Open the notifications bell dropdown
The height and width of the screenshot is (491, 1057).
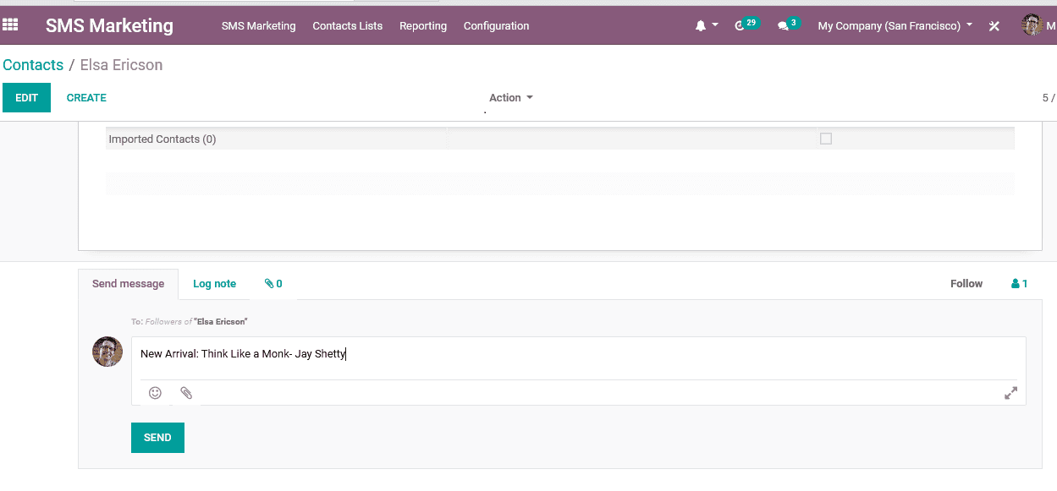pos(706,26)
